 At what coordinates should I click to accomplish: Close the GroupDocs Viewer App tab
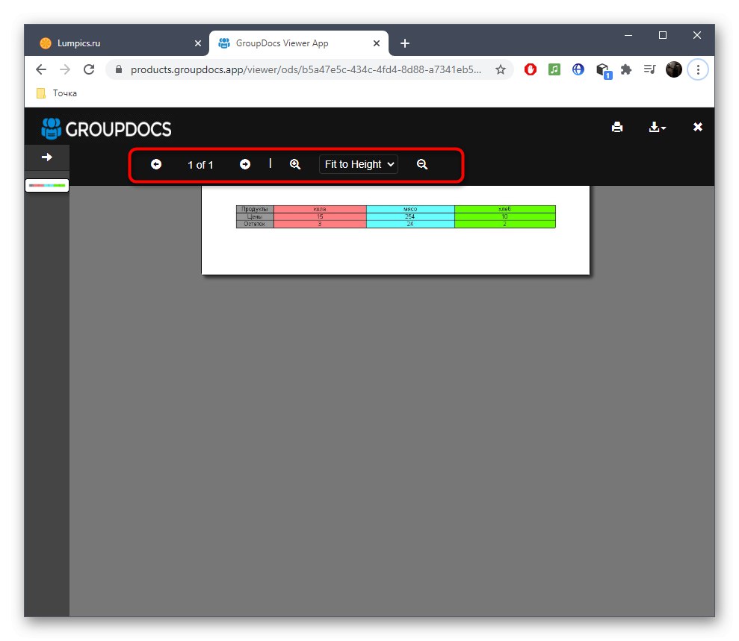pyautogui.click(x=377, y=43)
